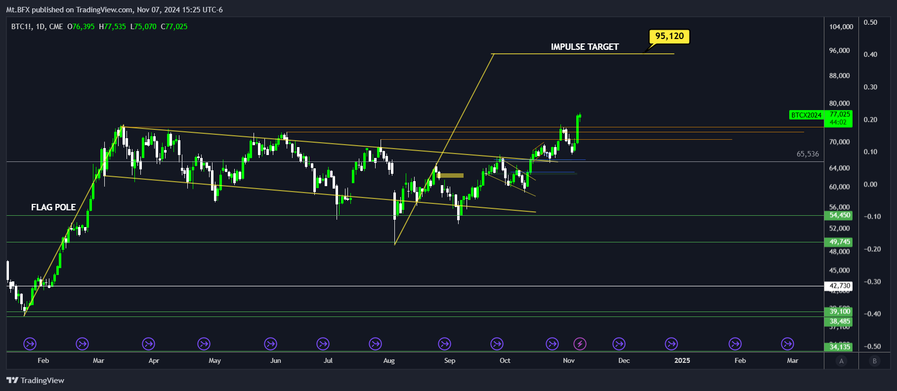This screenshot has height=391, width=897.
Task: Click the 34,135 green price label
Action: point(839,347)
